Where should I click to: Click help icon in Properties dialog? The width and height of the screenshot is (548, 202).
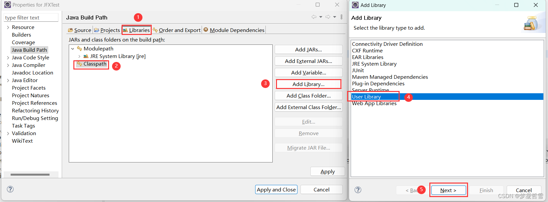click(x=10, y=189)
